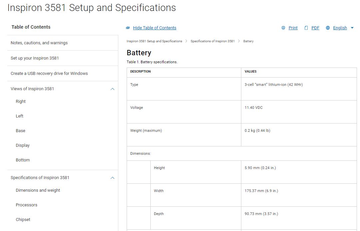The image size is (360, 231).
Task: Open Notes, cautions, and warnings
Action: click(x=39, y=43)
